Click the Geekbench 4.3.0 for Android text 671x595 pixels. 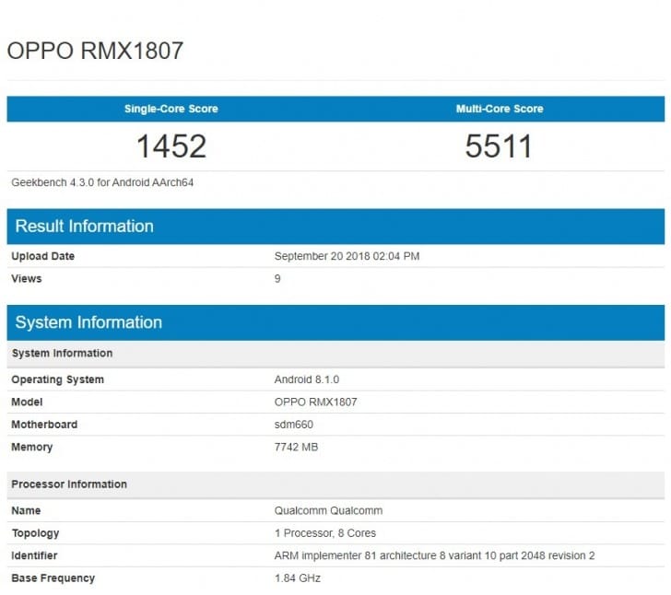[102, 182]
